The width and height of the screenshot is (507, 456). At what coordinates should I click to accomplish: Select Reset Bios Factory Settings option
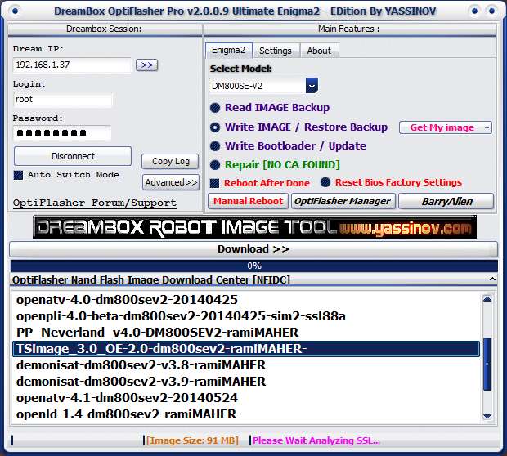(325, 182)
